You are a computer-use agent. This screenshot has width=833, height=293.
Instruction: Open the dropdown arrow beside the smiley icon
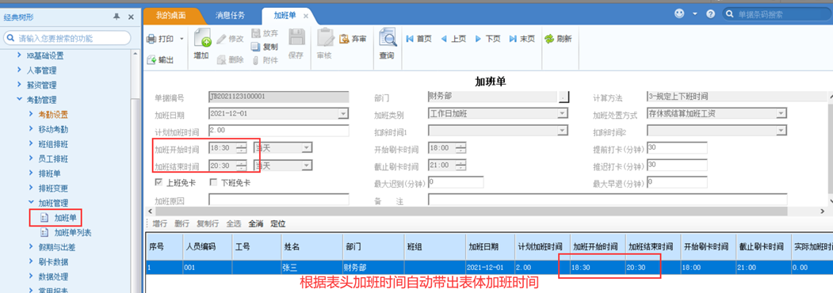pyautogui.click(x=695, y=14)
